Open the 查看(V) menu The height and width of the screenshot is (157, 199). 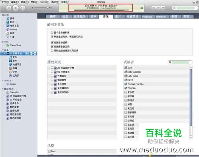coord(25,2)
